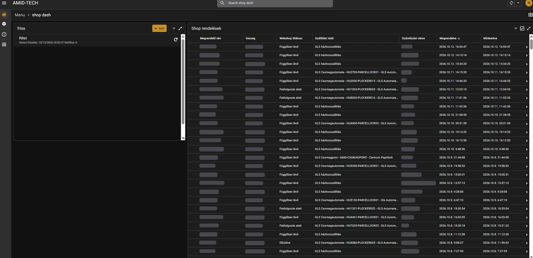Image resolution: width=533 pixels, height=258 pixels.
Task: Open the apps grid icon in the sidebar
Action: pyautogui.click(x=4, y=45)
